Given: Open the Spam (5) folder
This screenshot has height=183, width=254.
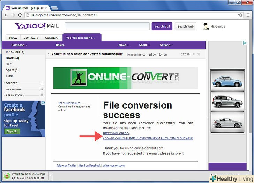Looking at the screenshot, I should (12, 70).
